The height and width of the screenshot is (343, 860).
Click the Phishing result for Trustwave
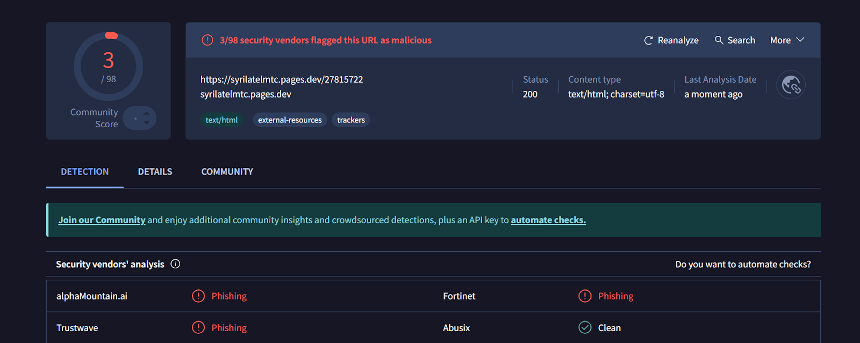[x=229, y=328]
